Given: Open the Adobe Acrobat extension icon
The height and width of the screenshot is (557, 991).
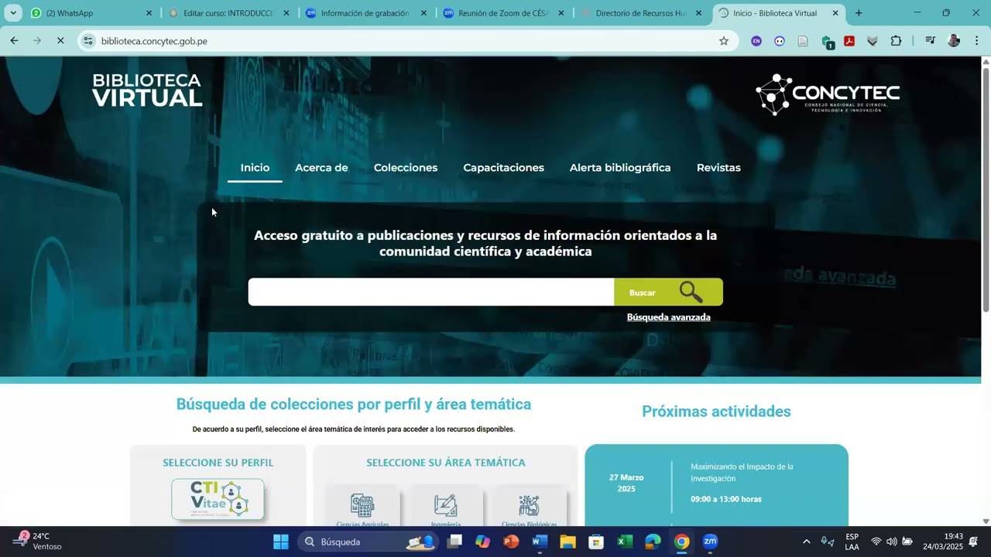Looking at the screenshot, I should click(849, 41).
